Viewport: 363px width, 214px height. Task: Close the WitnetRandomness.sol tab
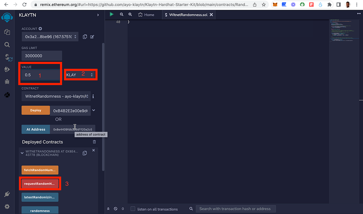(211, 15)
